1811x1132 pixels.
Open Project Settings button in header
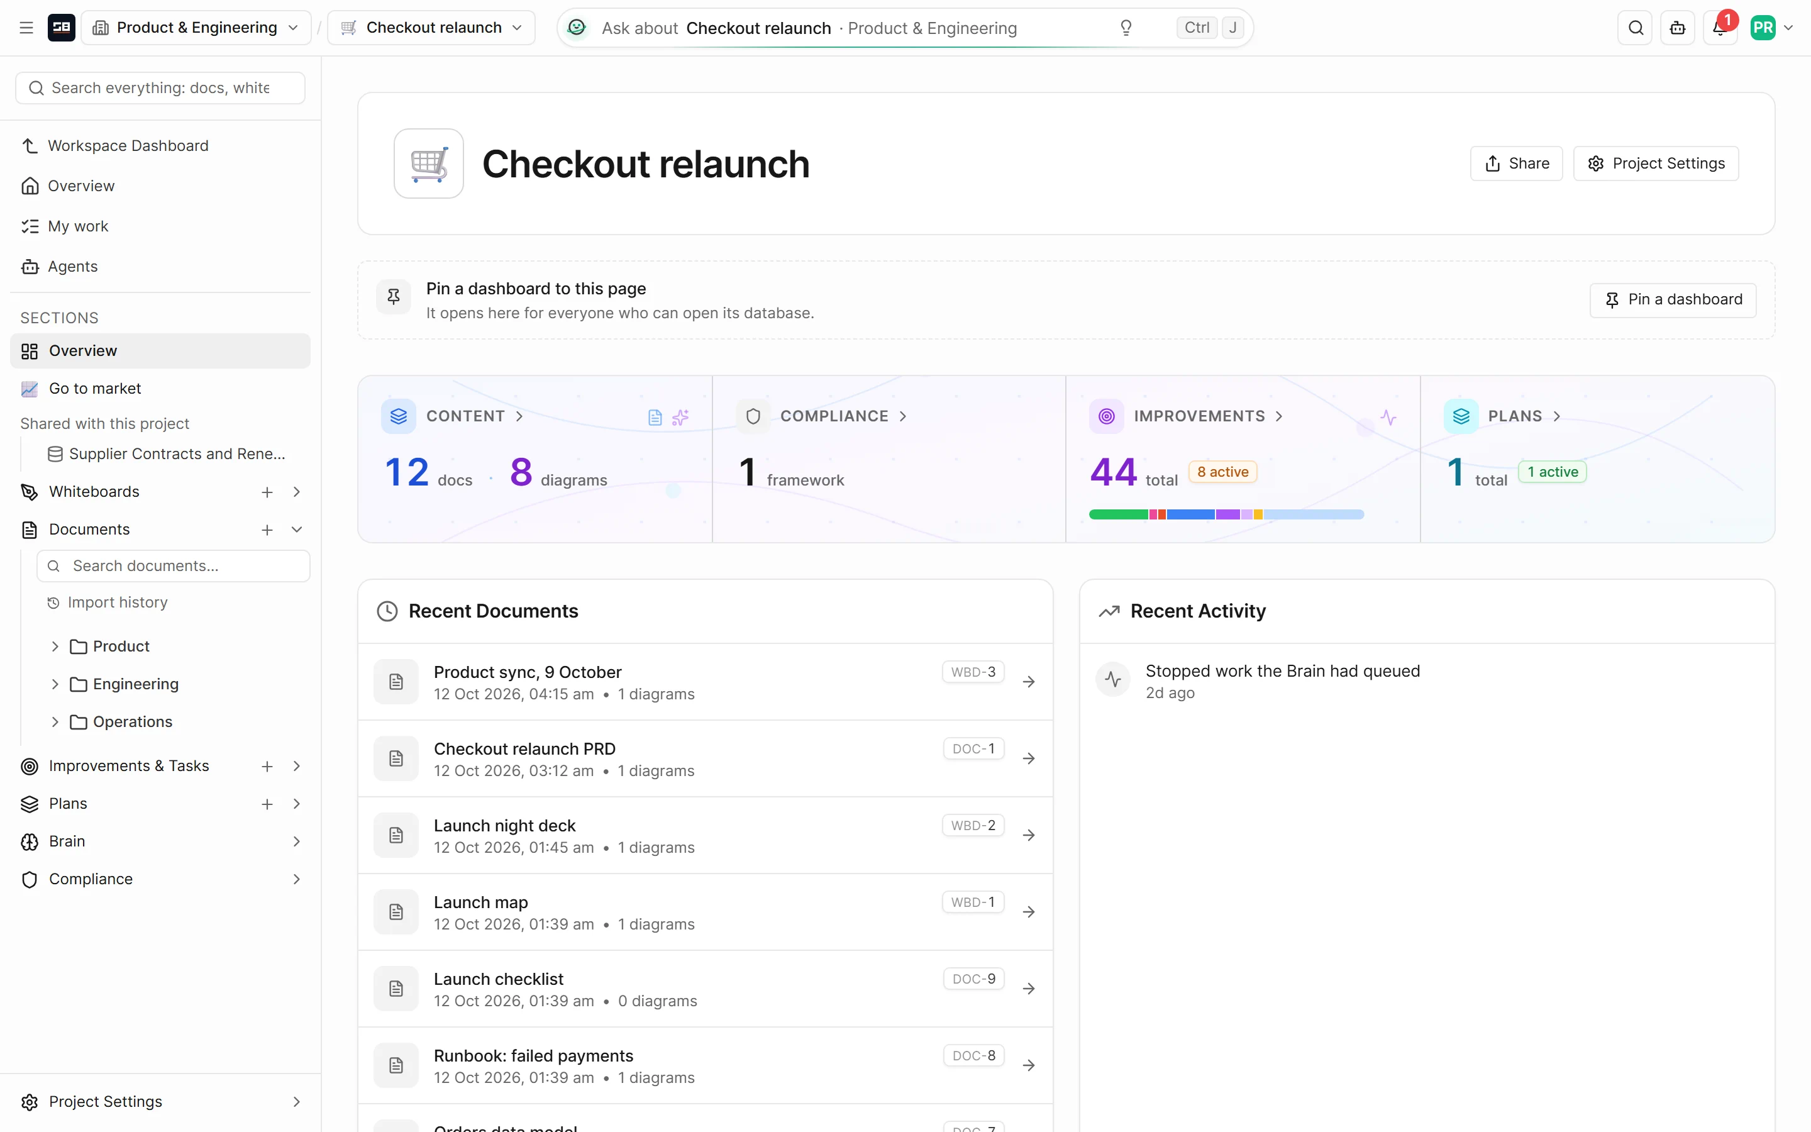click(1656, 164)
